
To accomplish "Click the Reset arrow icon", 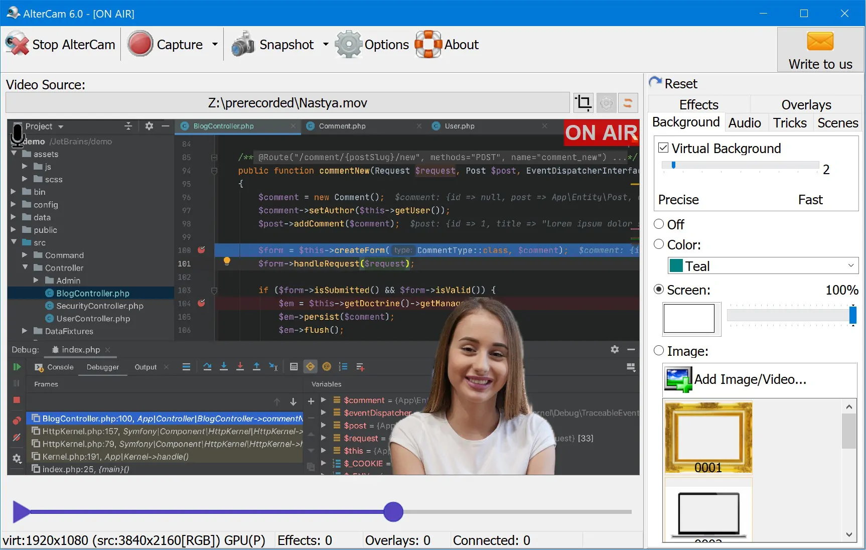I will [655, 83].
